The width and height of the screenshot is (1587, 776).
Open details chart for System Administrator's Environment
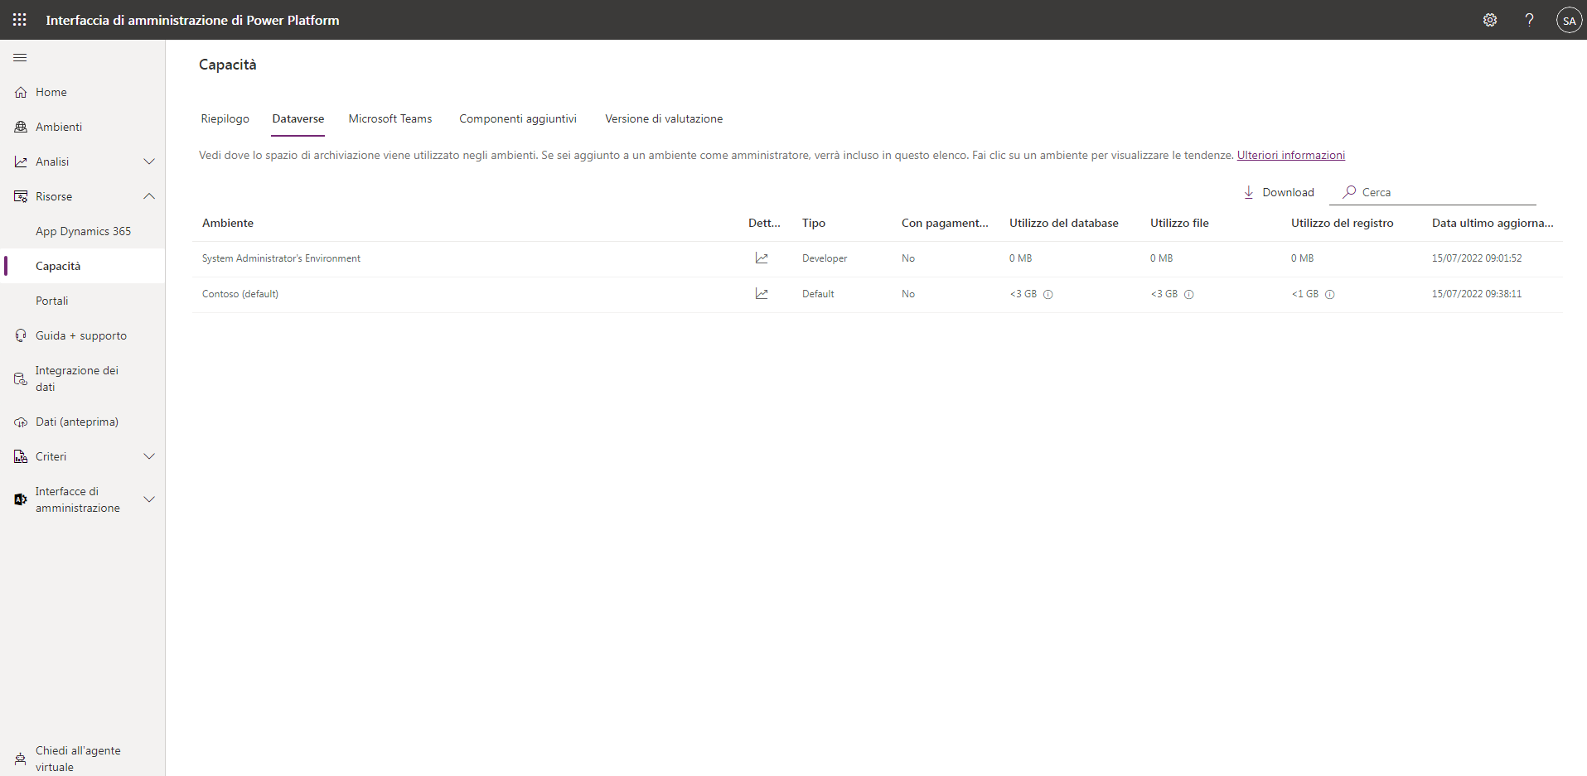pos(762,258)
